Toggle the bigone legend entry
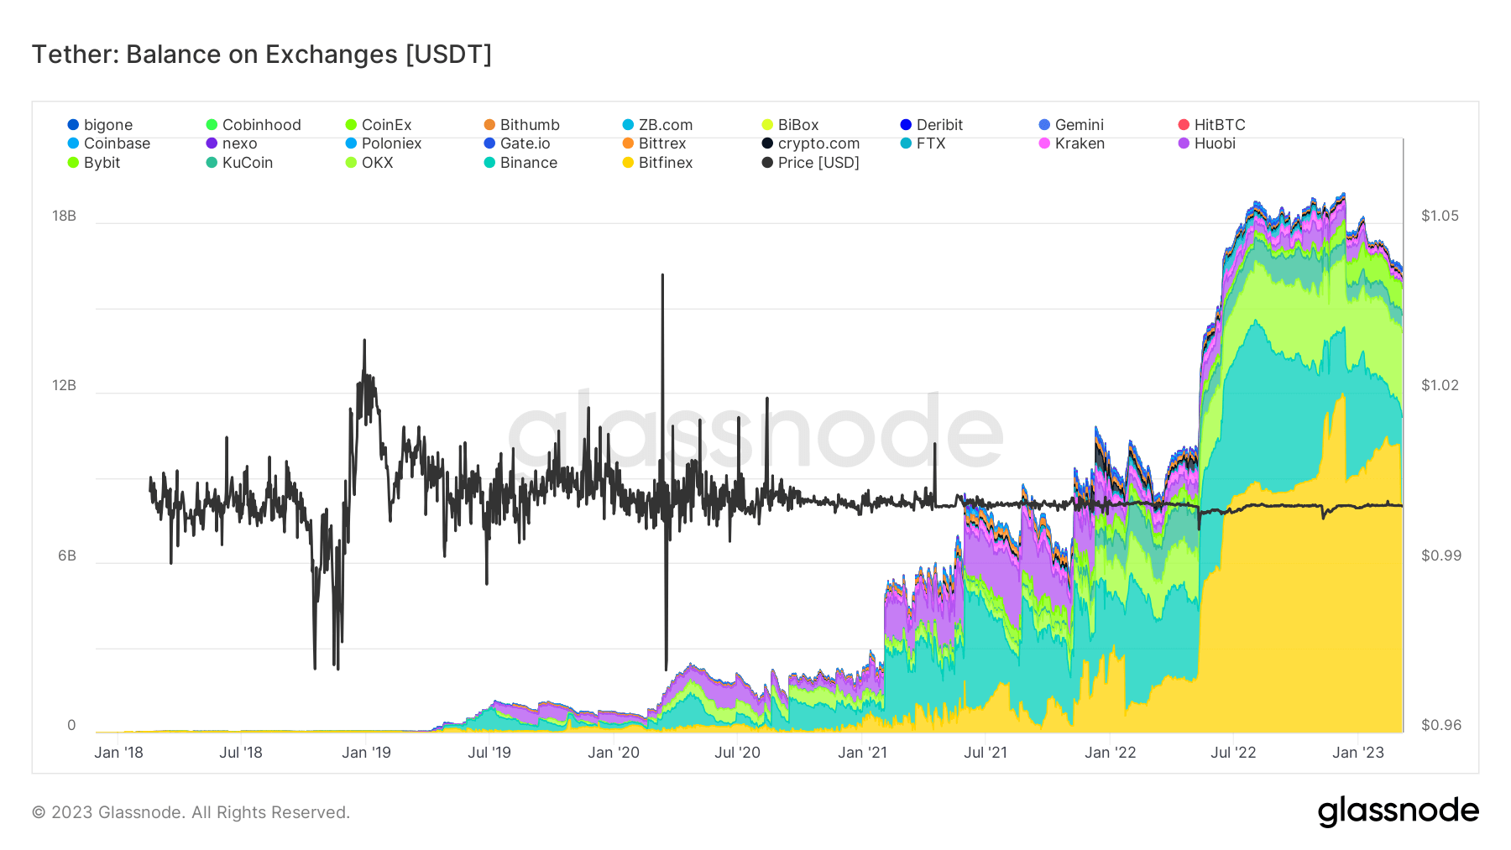Viewport: 1511px width, 850px height. [x=100, y=125]
